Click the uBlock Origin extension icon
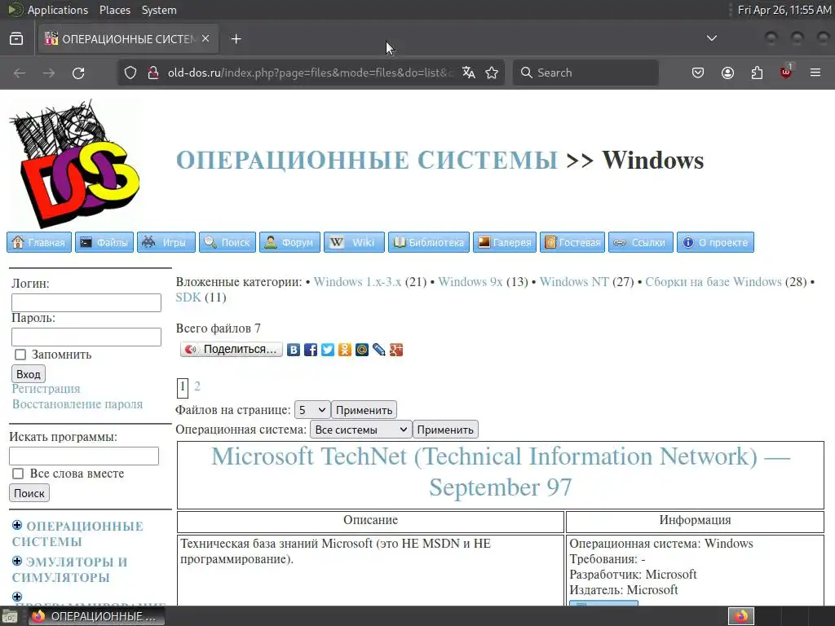This screenshot has width=835, height=626. [x=786, y=72]
